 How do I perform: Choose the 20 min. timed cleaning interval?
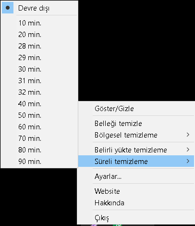point(39,35)
